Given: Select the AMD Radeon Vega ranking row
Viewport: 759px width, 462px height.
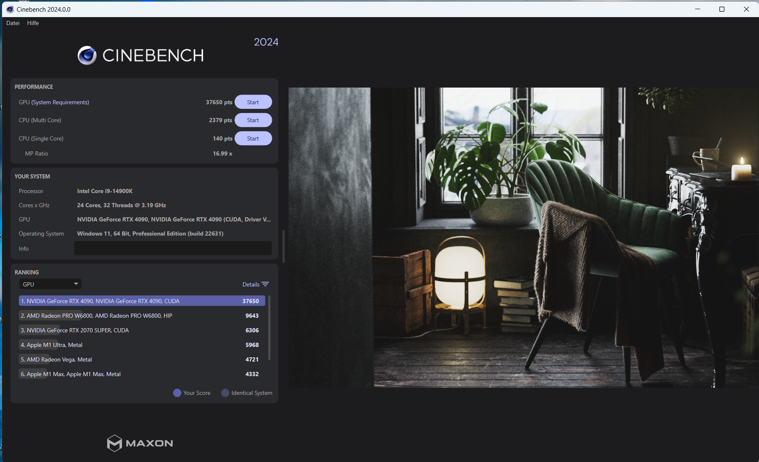Looking at the screenshot, I should tap(142, 359).
